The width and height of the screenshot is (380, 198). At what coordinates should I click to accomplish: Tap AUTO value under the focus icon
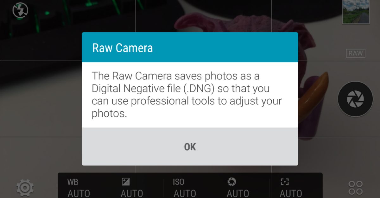(x=291, y=193)
